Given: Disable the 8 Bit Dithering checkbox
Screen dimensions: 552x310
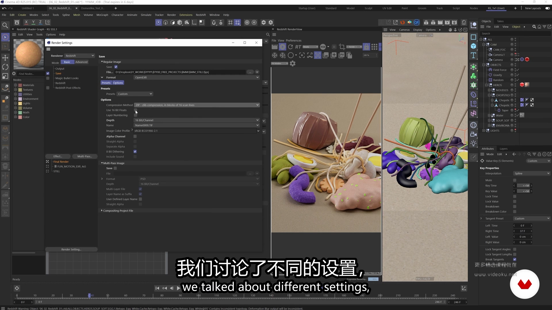Looking at the screenshot, I should (135, 152).
